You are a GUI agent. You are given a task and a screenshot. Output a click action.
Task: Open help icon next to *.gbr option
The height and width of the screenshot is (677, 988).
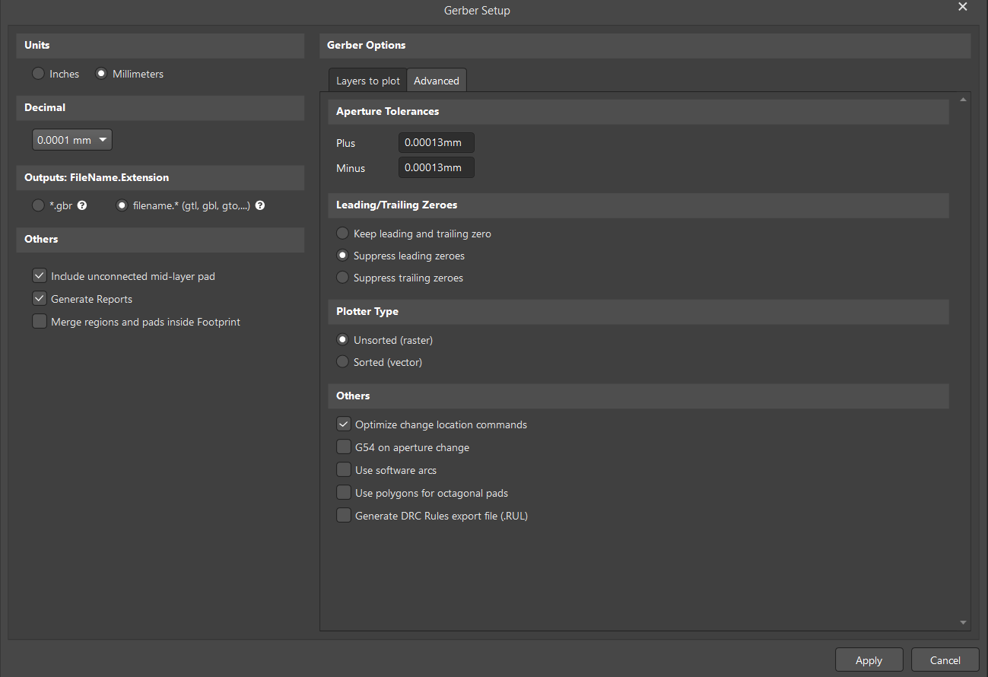82,205
